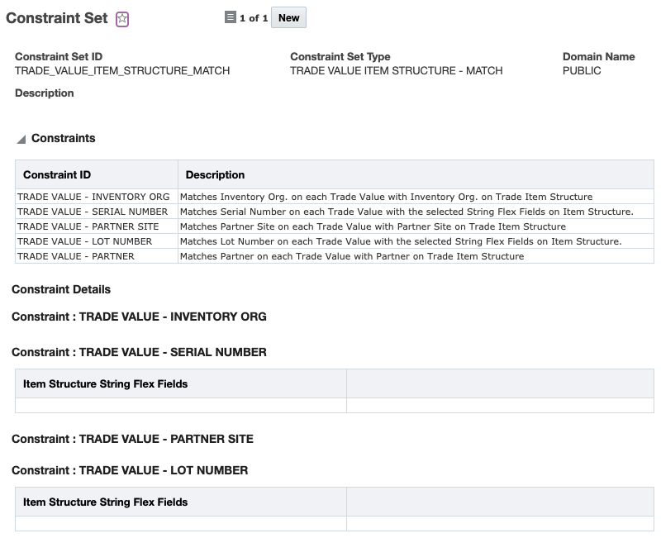Click the empty row under Lot Number flex fields

click(180, 524)
